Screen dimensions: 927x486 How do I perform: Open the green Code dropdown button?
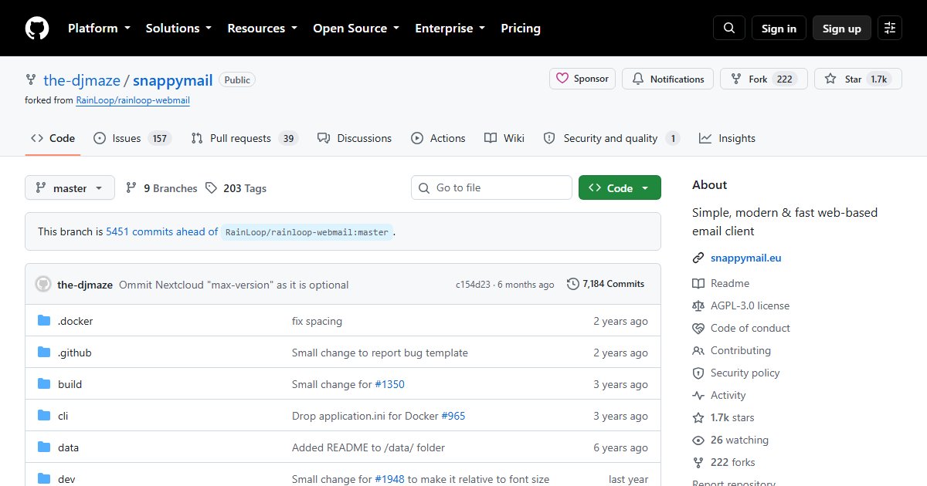[620, 188]
